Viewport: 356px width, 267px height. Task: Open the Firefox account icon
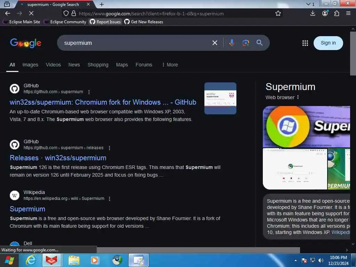click(x=325, y=14)
